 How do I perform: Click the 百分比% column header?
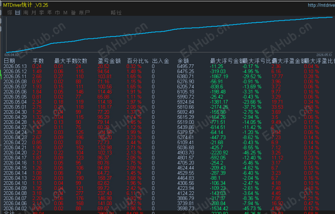point(138,61)
